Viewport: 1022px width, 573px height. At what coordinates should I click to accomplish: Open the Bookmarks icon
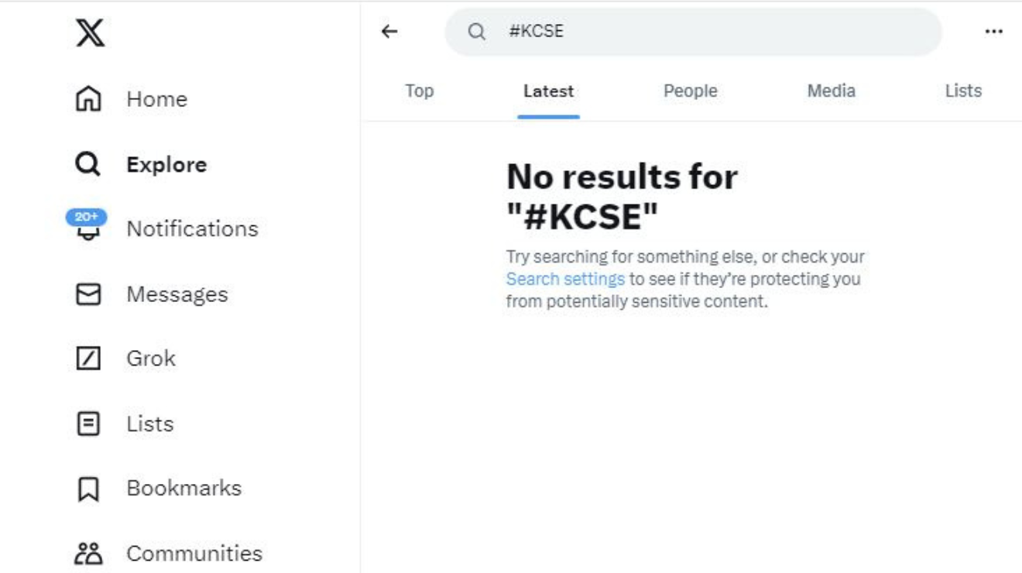click(x=88, y=489)
